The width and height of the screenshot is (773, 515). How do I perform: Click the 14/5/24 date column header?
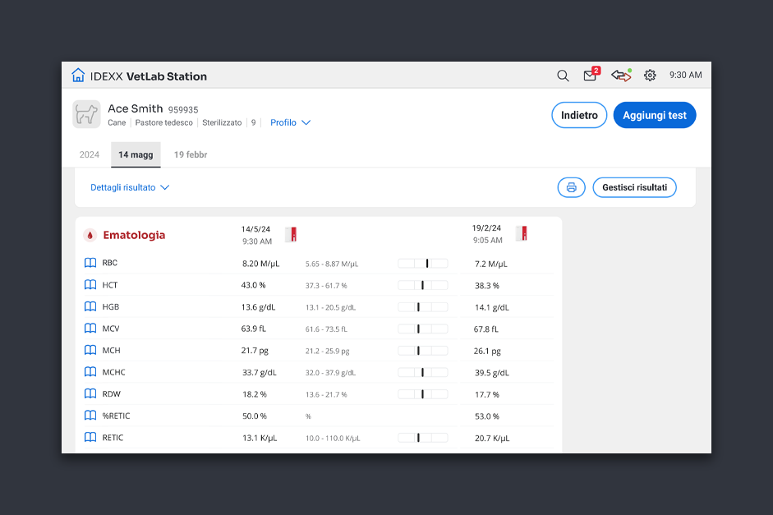[255, 229]
